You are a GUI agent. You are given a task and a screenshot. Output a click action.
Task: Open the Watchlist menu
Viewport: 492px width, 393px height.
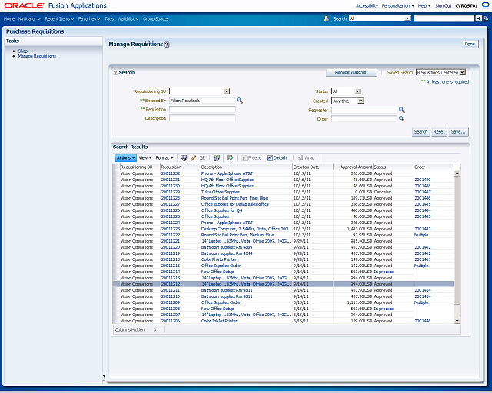128,18
